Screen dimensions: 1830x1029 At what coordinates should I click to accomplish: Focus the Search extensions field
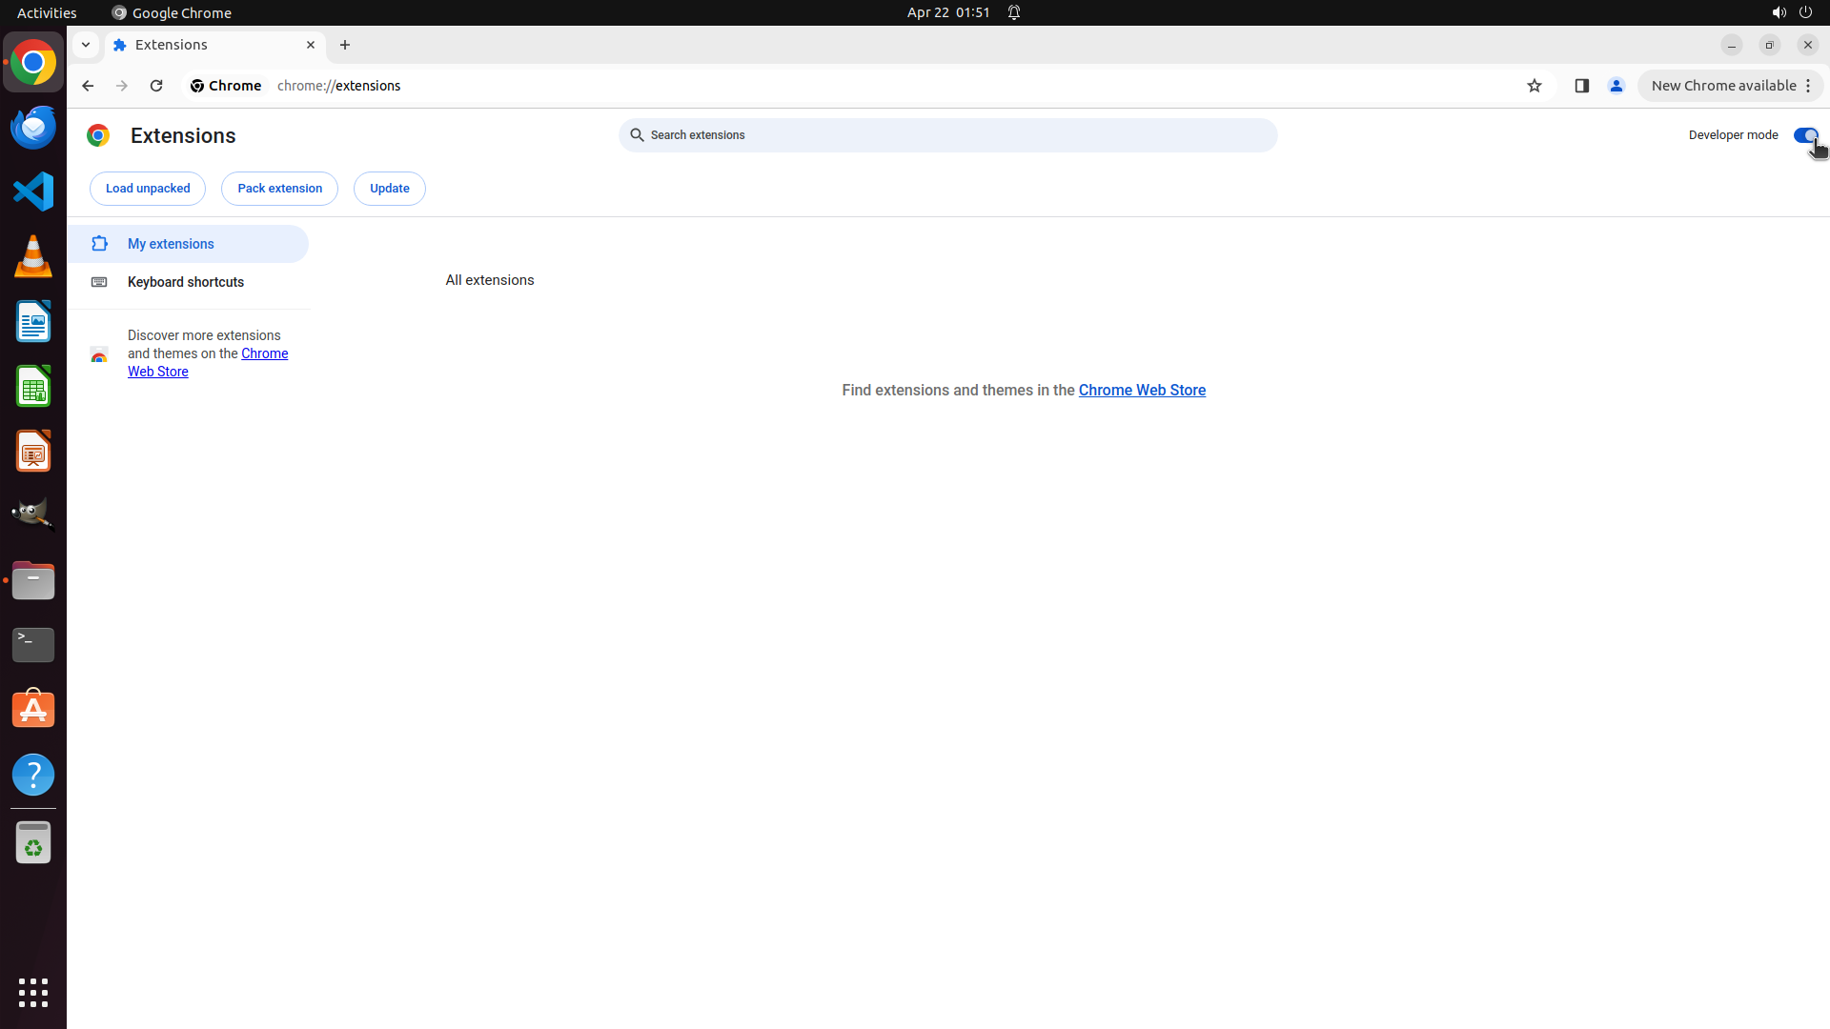947,135
